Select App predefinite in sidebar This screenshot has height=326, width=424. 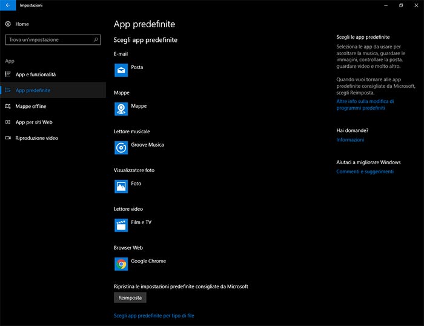[33, 90]
